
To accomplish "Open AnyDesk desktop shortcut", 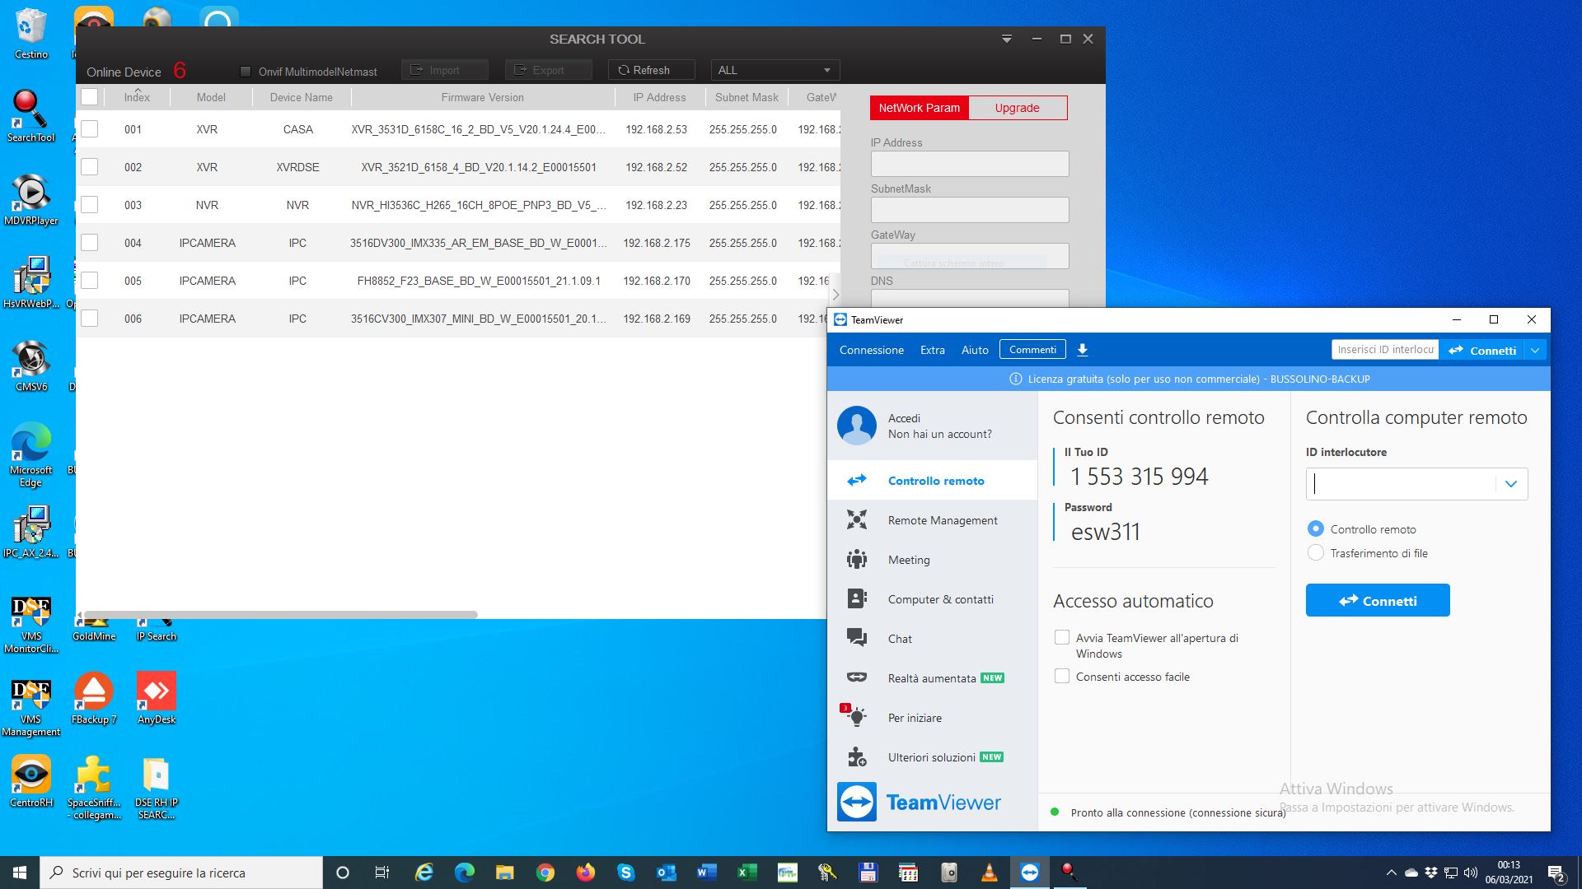I will pos(156,698).
